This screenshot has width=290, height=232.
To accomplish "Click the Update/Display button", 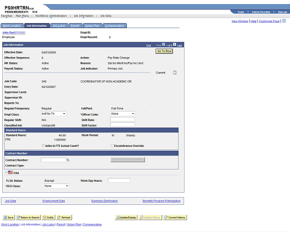I will coord(126,217).
